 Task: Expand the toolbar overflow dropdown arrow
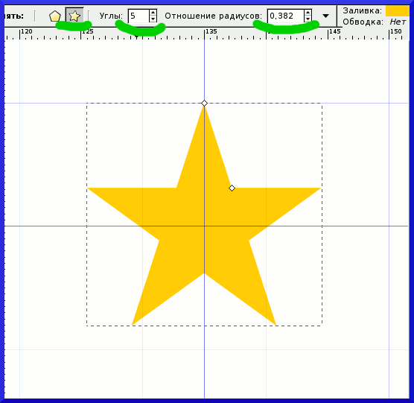point(326,16)
